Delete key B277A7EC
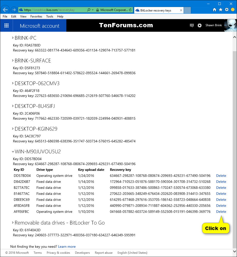The width and height of the screenshot is (237, 257). [221, 188]
